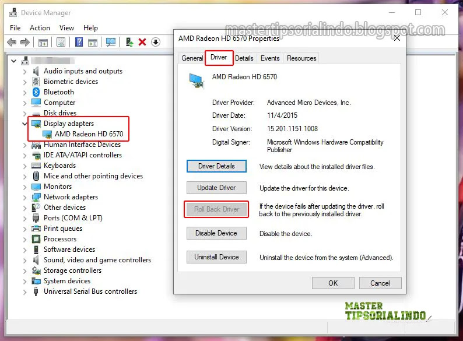The height and width of the screenshot is (341, 463).
Task: Switch to the Details tab
Action: (x=244, y=58)
